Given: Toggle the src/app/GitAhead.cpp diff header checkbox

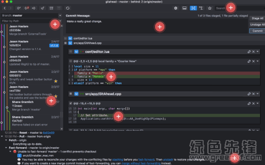Looking at the screenshot, I should [x=71, y=93].
